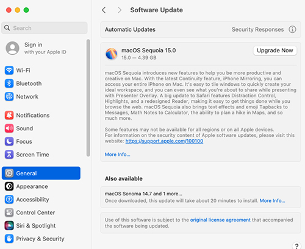Click the Automatic Updates info icon
The width and height of the screenshot is (305, 249).
point(292,29)
